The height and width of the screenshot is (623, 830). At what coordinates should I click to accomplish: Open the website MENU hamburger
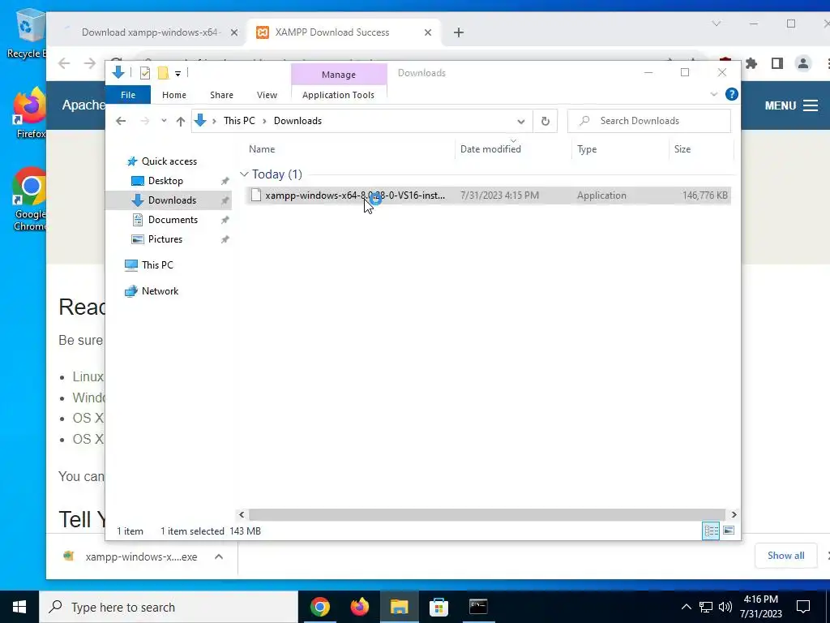click(791, 105)
